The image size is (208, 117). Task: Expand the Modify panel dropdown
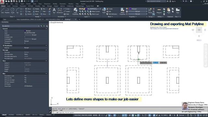(x=38, y=17)
